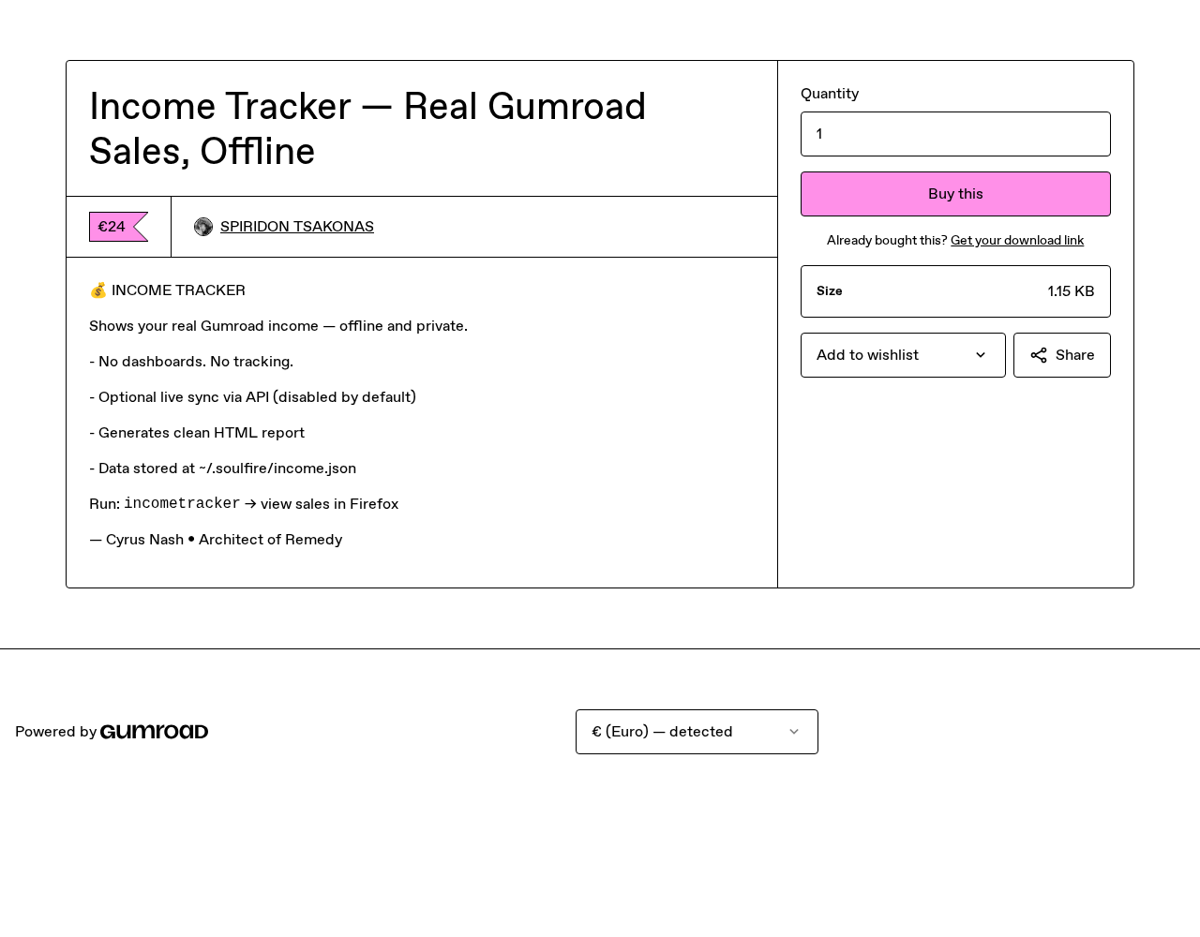Click the No dashboards. No tracking. line
1200x937 pixels.
pyautogui.click(x=191, y=362)
